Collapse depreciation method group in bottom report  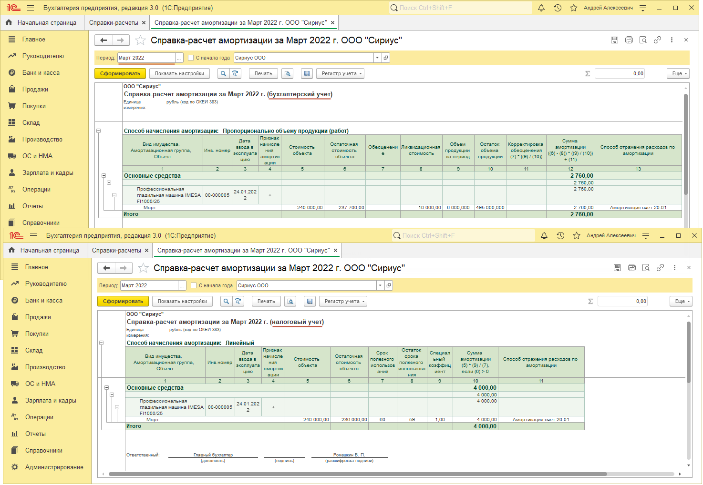click(x=101, y=343)
